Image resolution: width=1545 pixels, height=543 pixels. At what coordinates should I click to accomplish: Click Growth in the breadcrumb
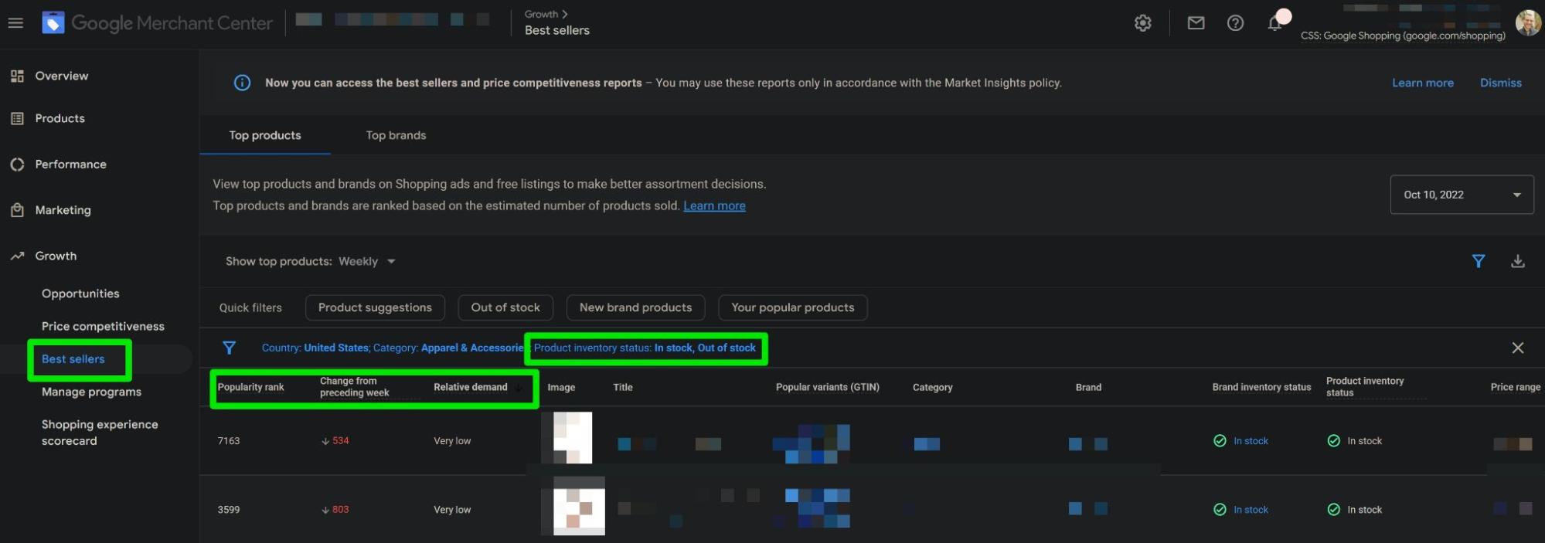(x=541, y=14)
